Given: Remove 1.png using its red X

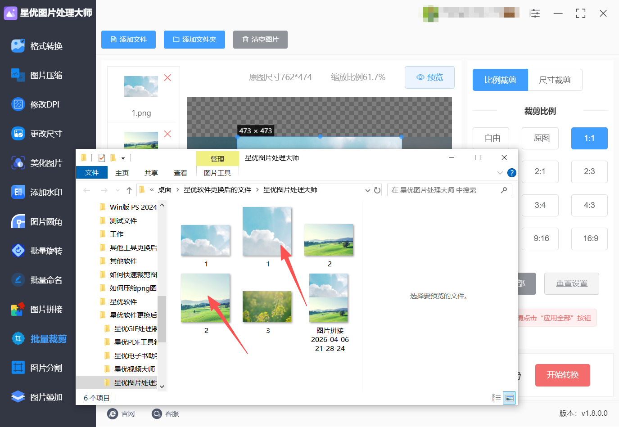Looking at the screenshot, I should (167, 78).
